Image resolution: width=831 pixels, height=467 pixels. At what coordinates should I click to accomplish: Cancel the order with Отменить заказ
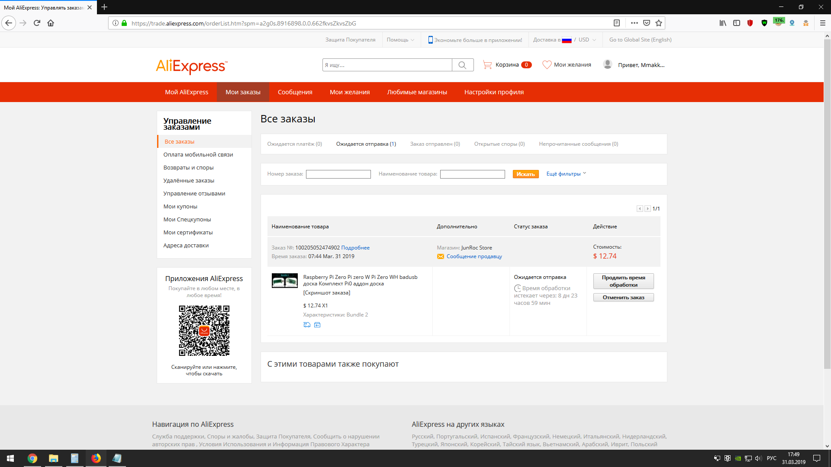623,297
